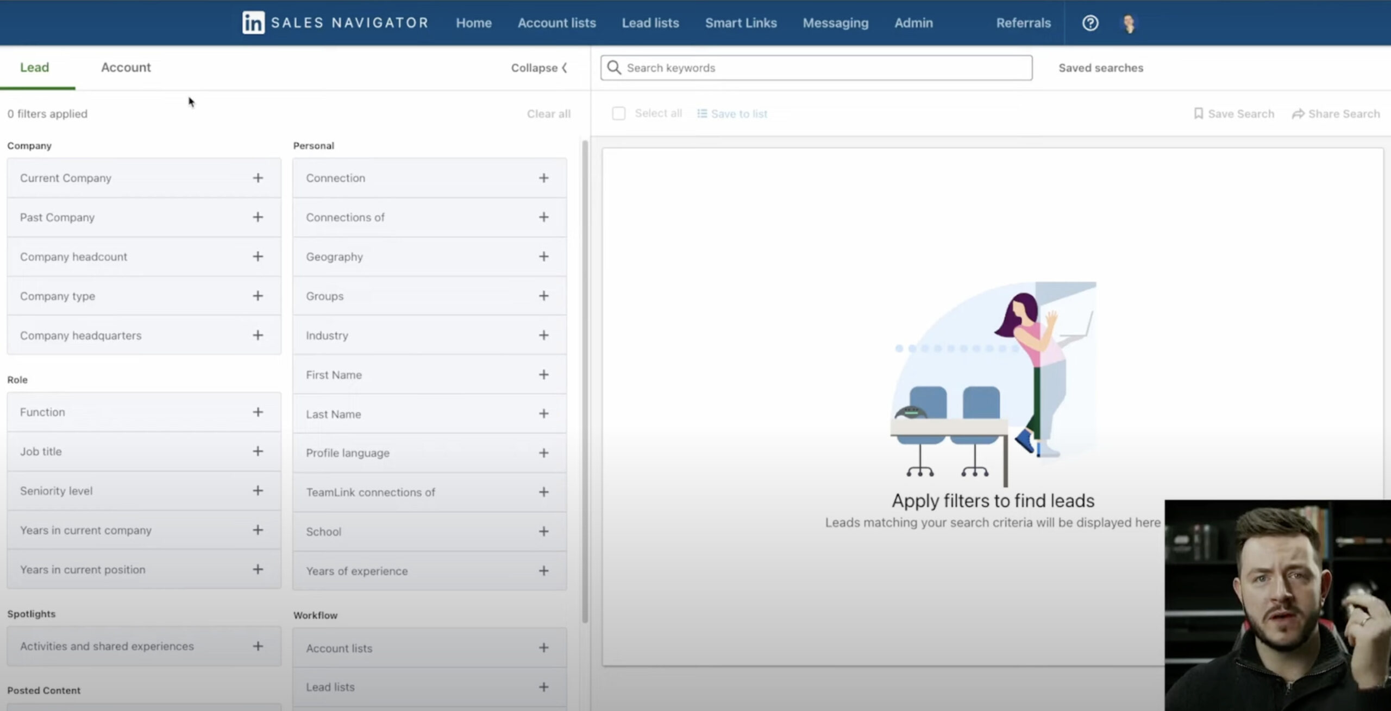Image resolution: width=1391 pixels, height=711 pixels.
Task: Click the 'Personal' section label
Action: 314,145
